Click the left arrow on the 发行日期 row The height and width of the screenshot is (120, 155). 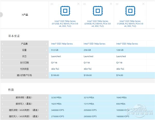(2, 63)
